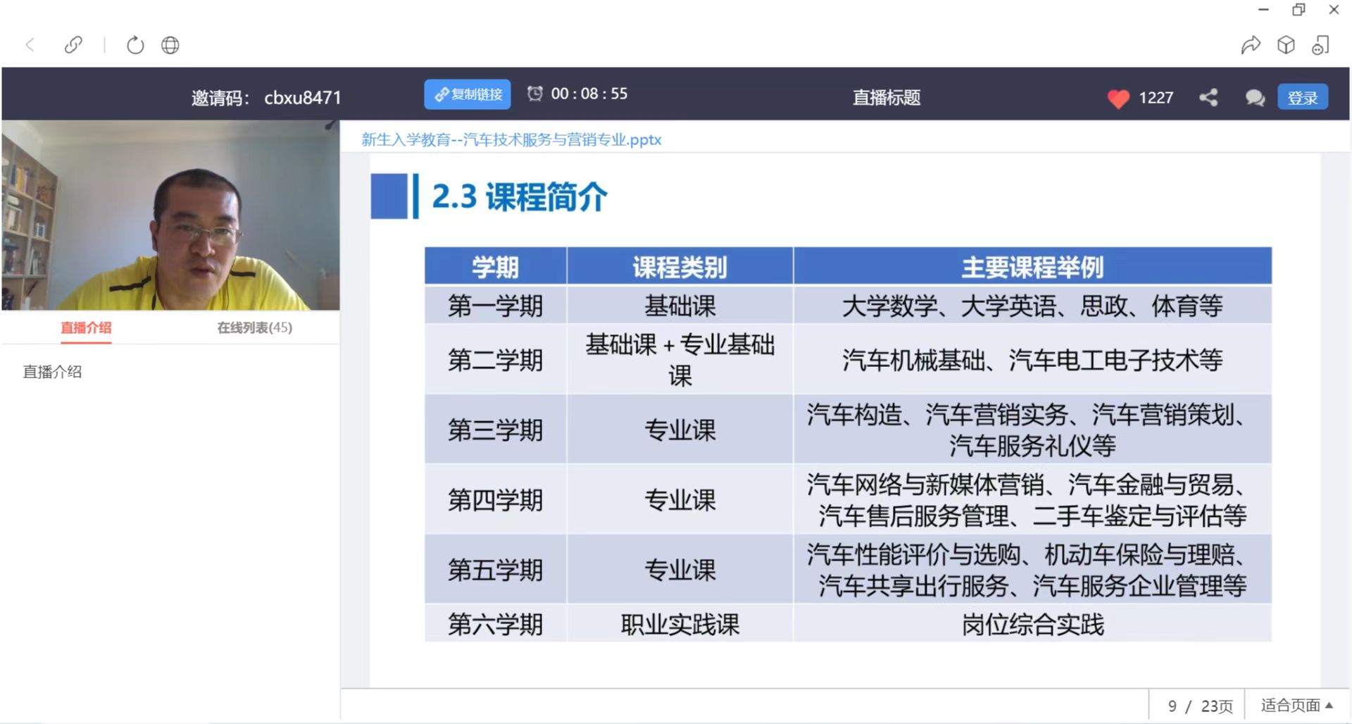The height and width of the screenshot is (724, 1352).
Task: Click the timer clock icon
Action: coord(535,94)
